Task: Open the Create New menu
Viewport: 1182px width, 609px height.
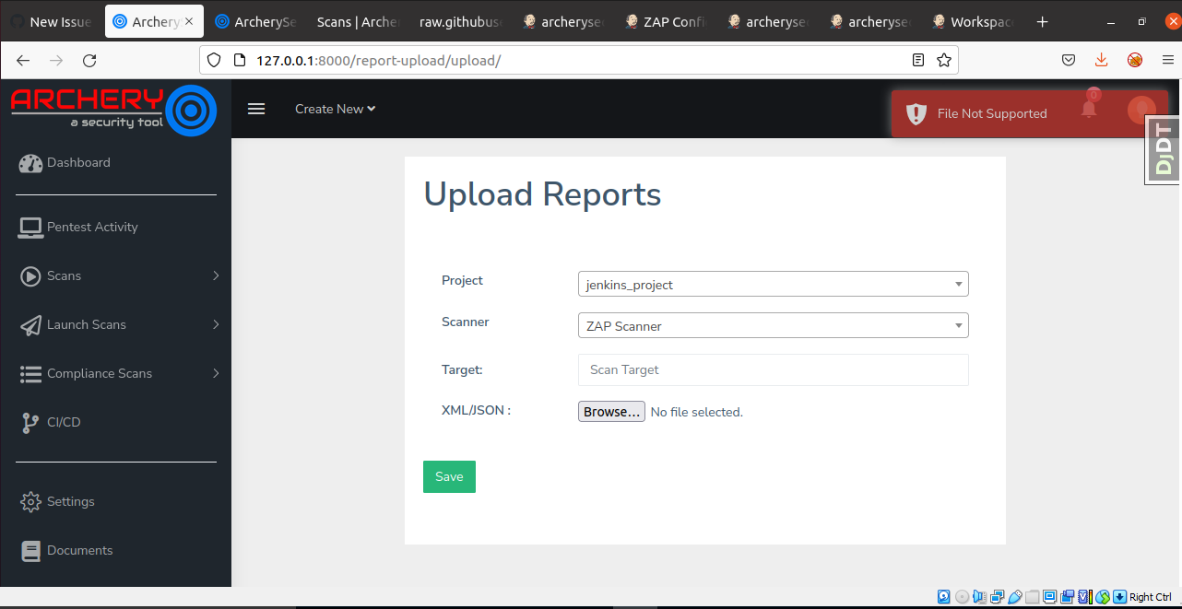Action: [x=335, y=109]
